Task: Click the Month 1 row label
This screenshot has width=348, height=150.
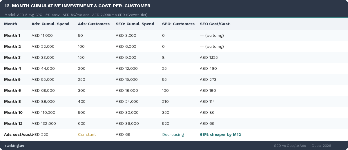Action: pyautogui.click(x=12, y=36)
